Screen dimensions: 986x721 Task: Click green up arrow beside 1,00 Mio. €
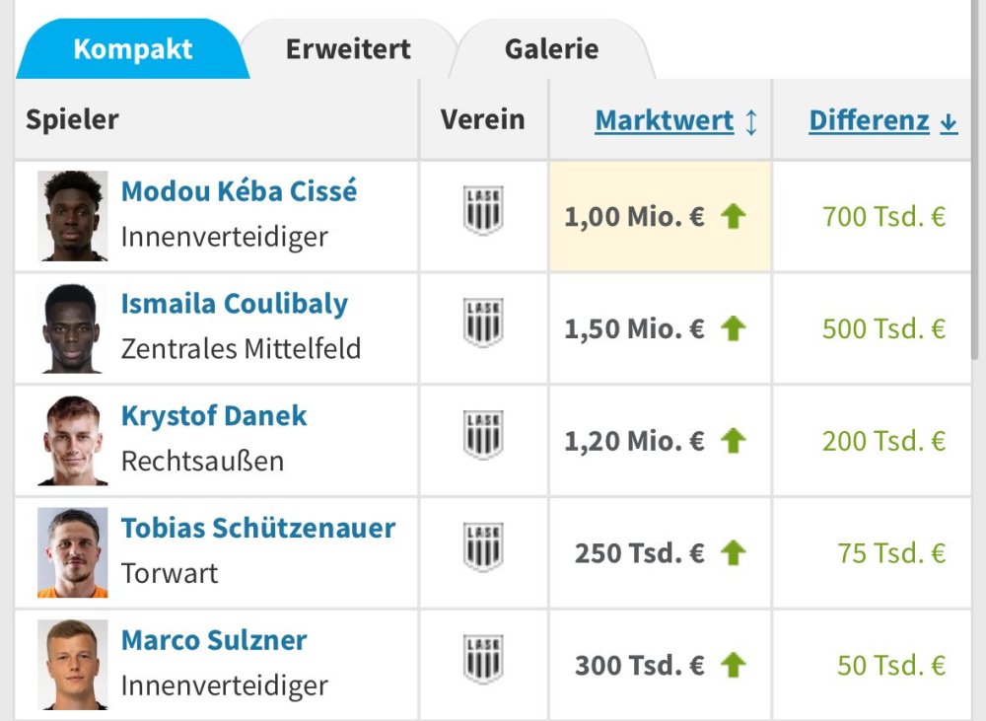tap(733, 217)
